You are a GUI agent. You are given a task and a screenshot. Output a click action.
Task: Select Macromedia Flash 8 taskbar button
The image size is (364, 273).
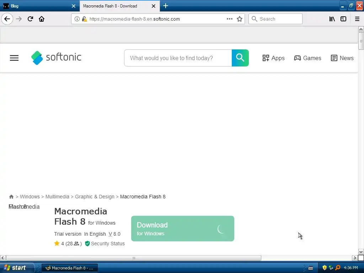pyautogui.click(x=70, y=268)
